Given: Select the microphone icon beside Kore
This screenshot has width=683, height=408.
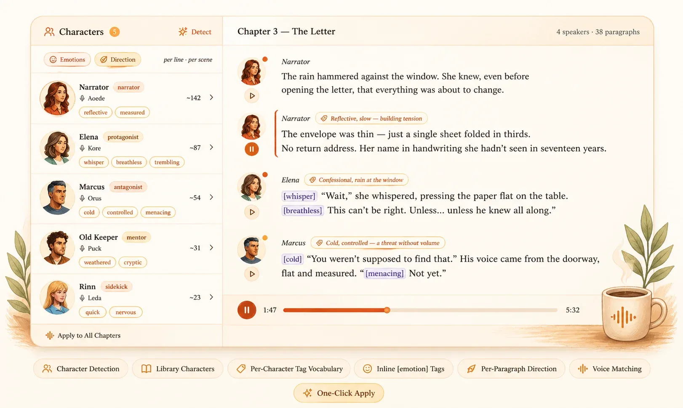Looking at the screenshot, I should tap(82, 148).
